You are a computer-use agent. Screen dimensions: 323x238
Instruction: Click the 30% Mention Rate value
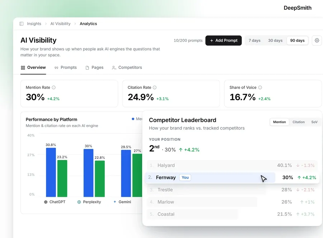(x=35, y=97)
